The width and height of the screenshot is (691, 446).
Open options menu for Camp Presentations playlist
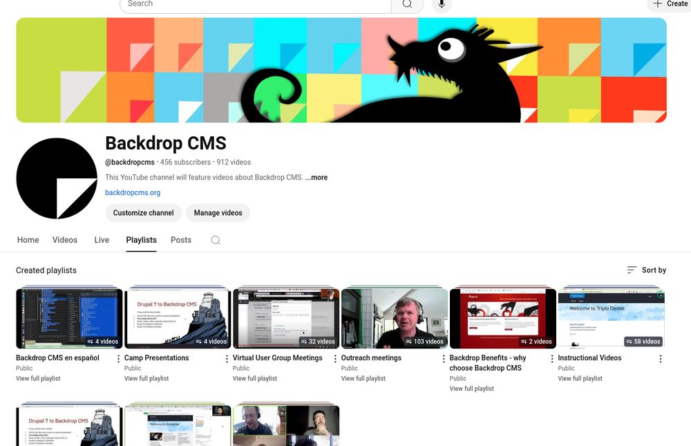click(227, 359)
